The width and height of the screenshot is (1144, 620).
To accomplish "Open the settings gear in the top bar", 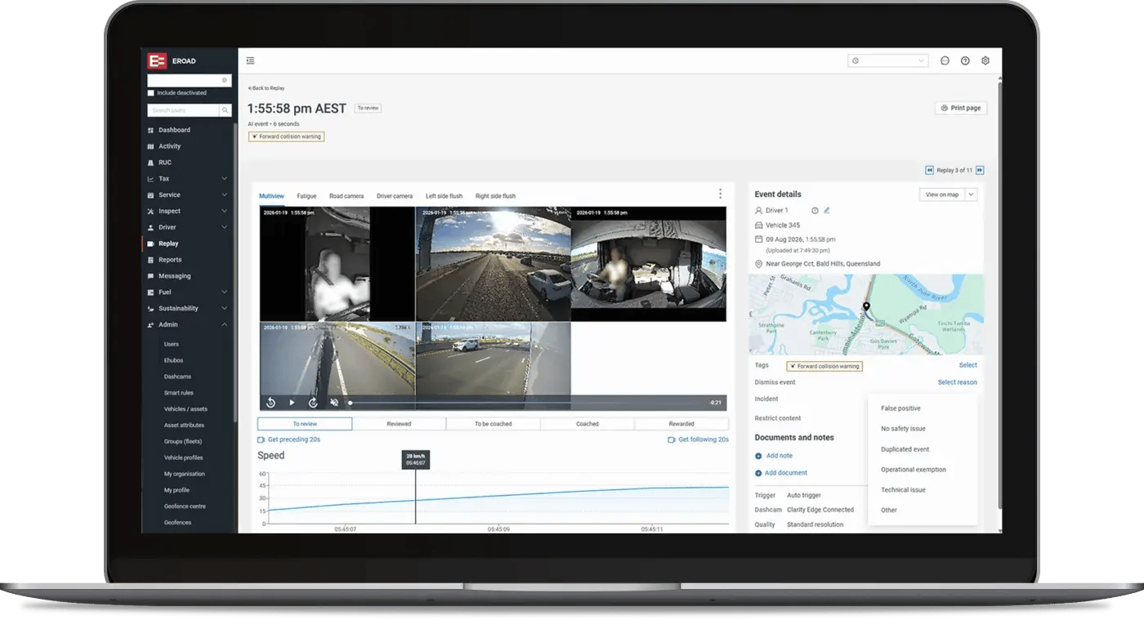I will tap(985, 60).
